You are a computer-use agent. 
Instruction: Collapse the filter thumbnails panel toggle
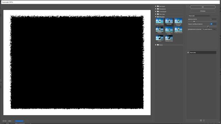[187, 6]
